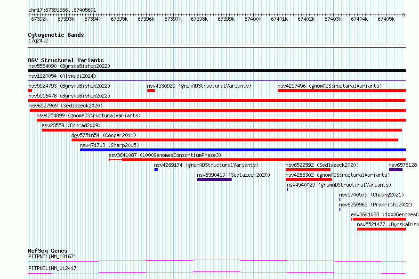Open the nsv1120054 (Alsmadi2014) label
419x279 pixels.
click(62, 76)
